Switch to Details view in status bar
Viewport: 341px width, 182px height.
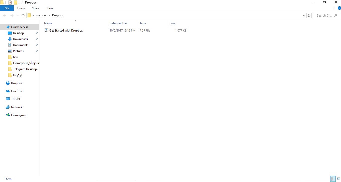[x=333, y=179]
